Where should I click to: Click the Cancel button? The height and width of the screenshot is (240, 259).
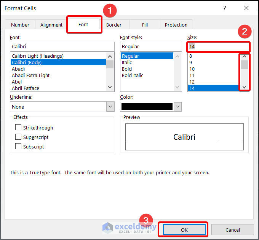click(233, 229)
